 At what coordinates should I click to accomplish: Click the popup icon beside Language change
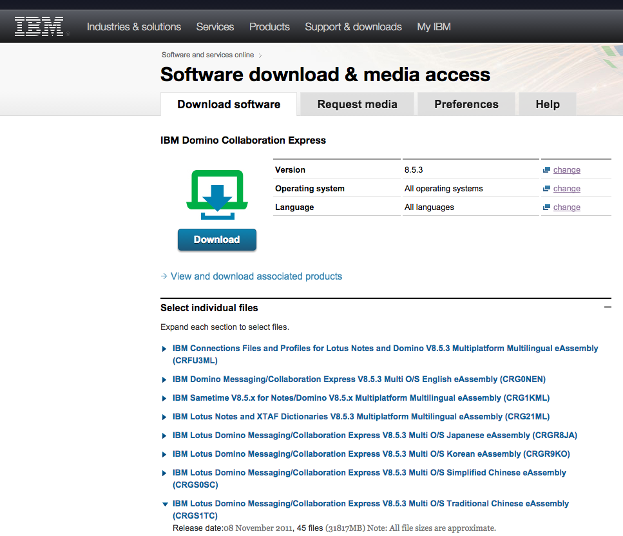546,207
